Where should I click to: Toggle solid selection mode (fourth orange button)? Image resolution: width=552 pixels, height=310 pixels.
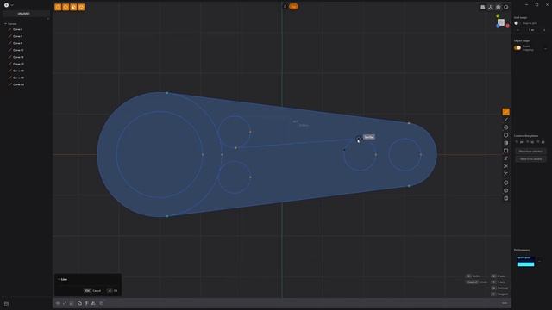click(81, 7)
